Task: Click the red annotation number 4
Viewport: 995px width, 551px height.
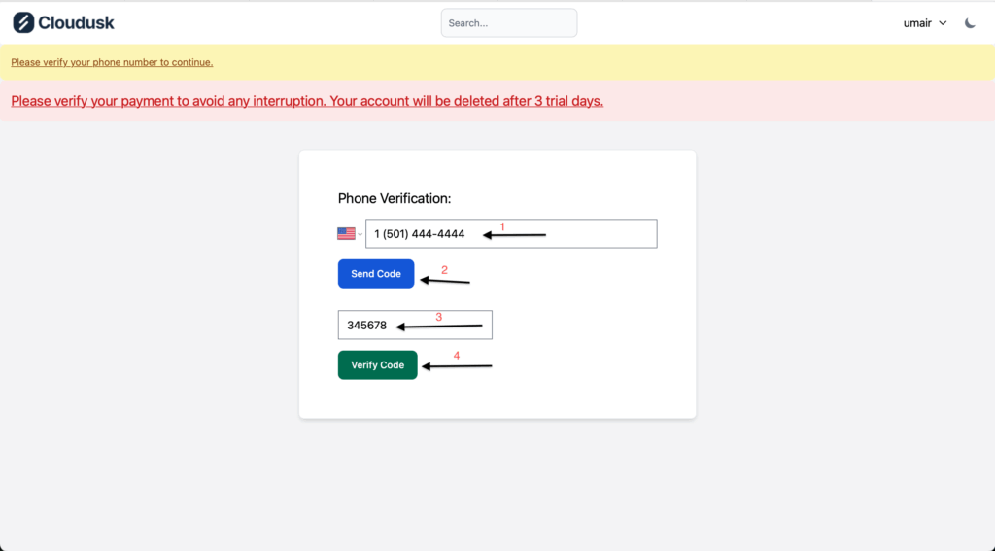Action: (x=457, y=356)
